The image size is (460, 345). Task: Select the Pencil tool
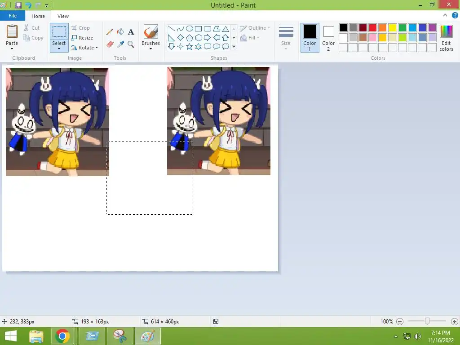point(110,32)
